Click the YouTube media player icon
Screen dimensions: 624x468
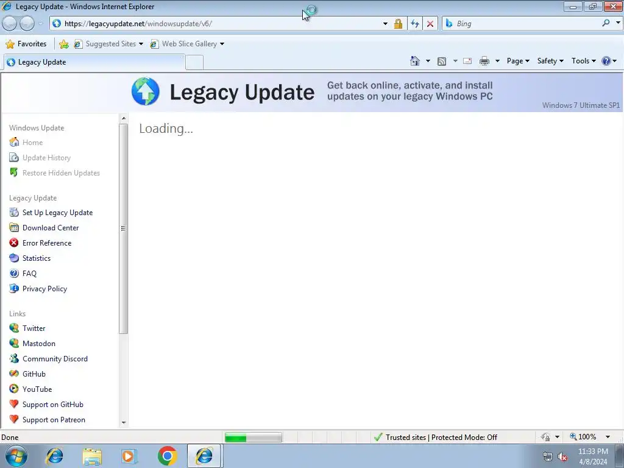click(x=14, y=389)
